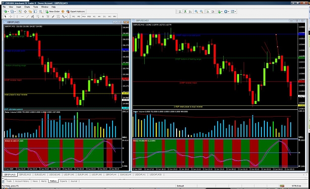Open the Experts terminal tab
The width and height of the screenshot is (310, 189).
(x=63, y=181)
